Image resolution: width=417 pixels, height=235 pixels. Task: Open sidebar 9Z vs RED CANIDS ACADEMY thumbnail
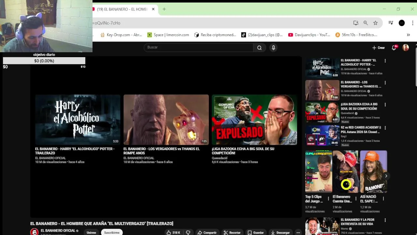pos(322,135)
